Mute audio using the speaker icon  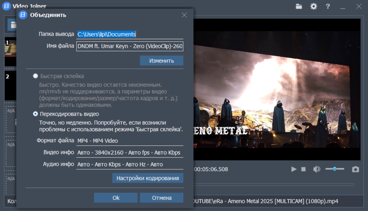pos(316,169)
